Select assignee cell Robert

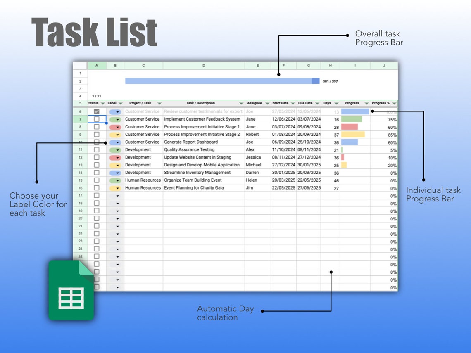(x=258, y=135)
